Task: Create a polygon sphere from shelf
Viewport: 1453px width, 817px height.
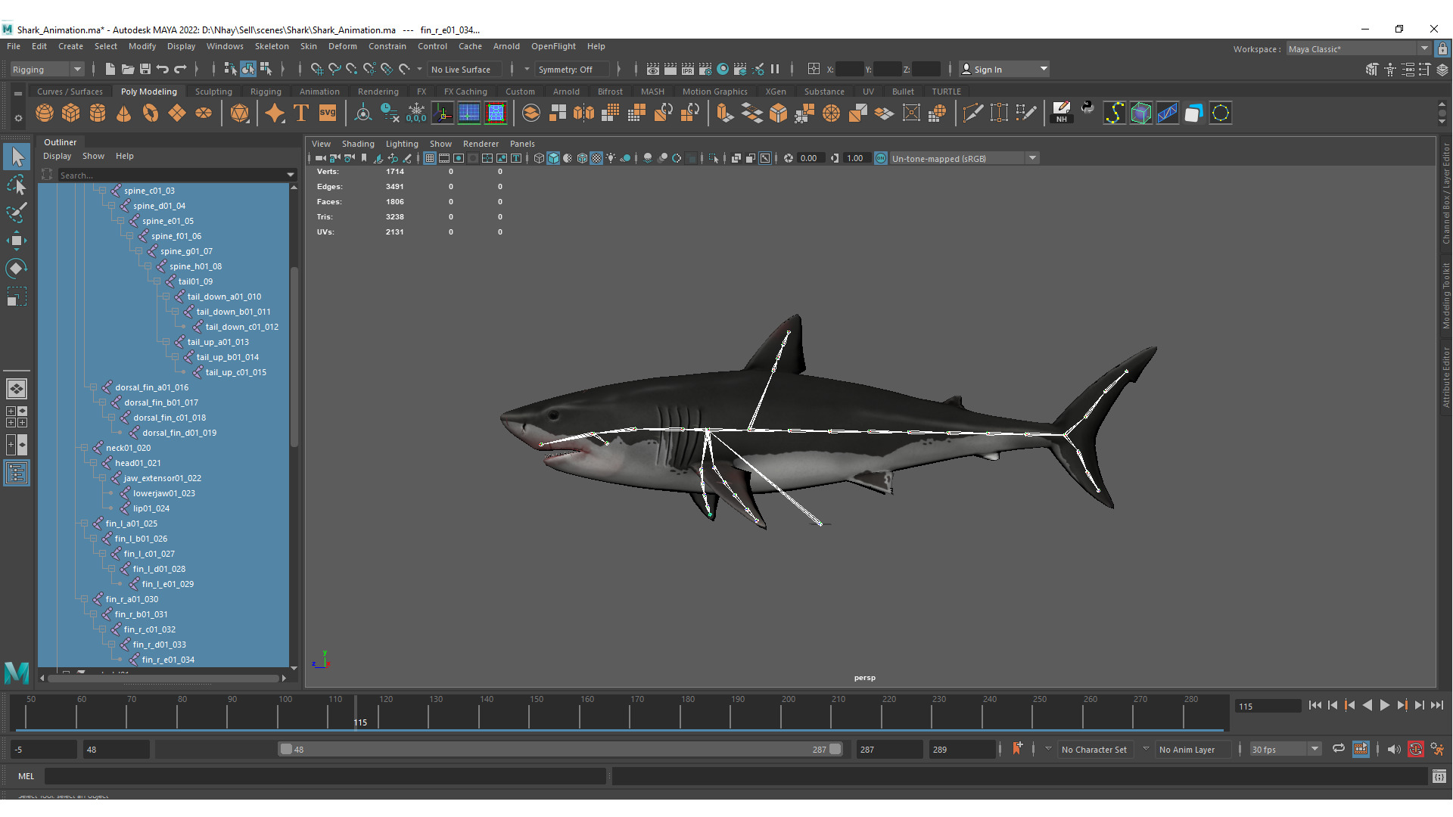Action: click(x=45, y=113)
